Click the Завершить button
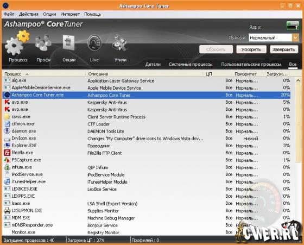This screenshot has width=304, height=245. click(284, 49)
